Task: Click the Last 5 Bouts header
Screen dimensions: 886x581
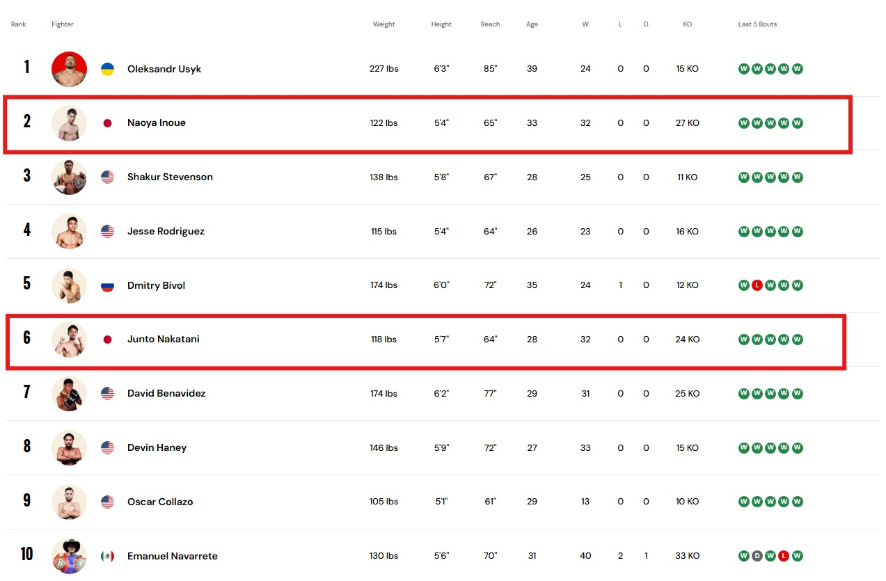Action: [757, 24]
